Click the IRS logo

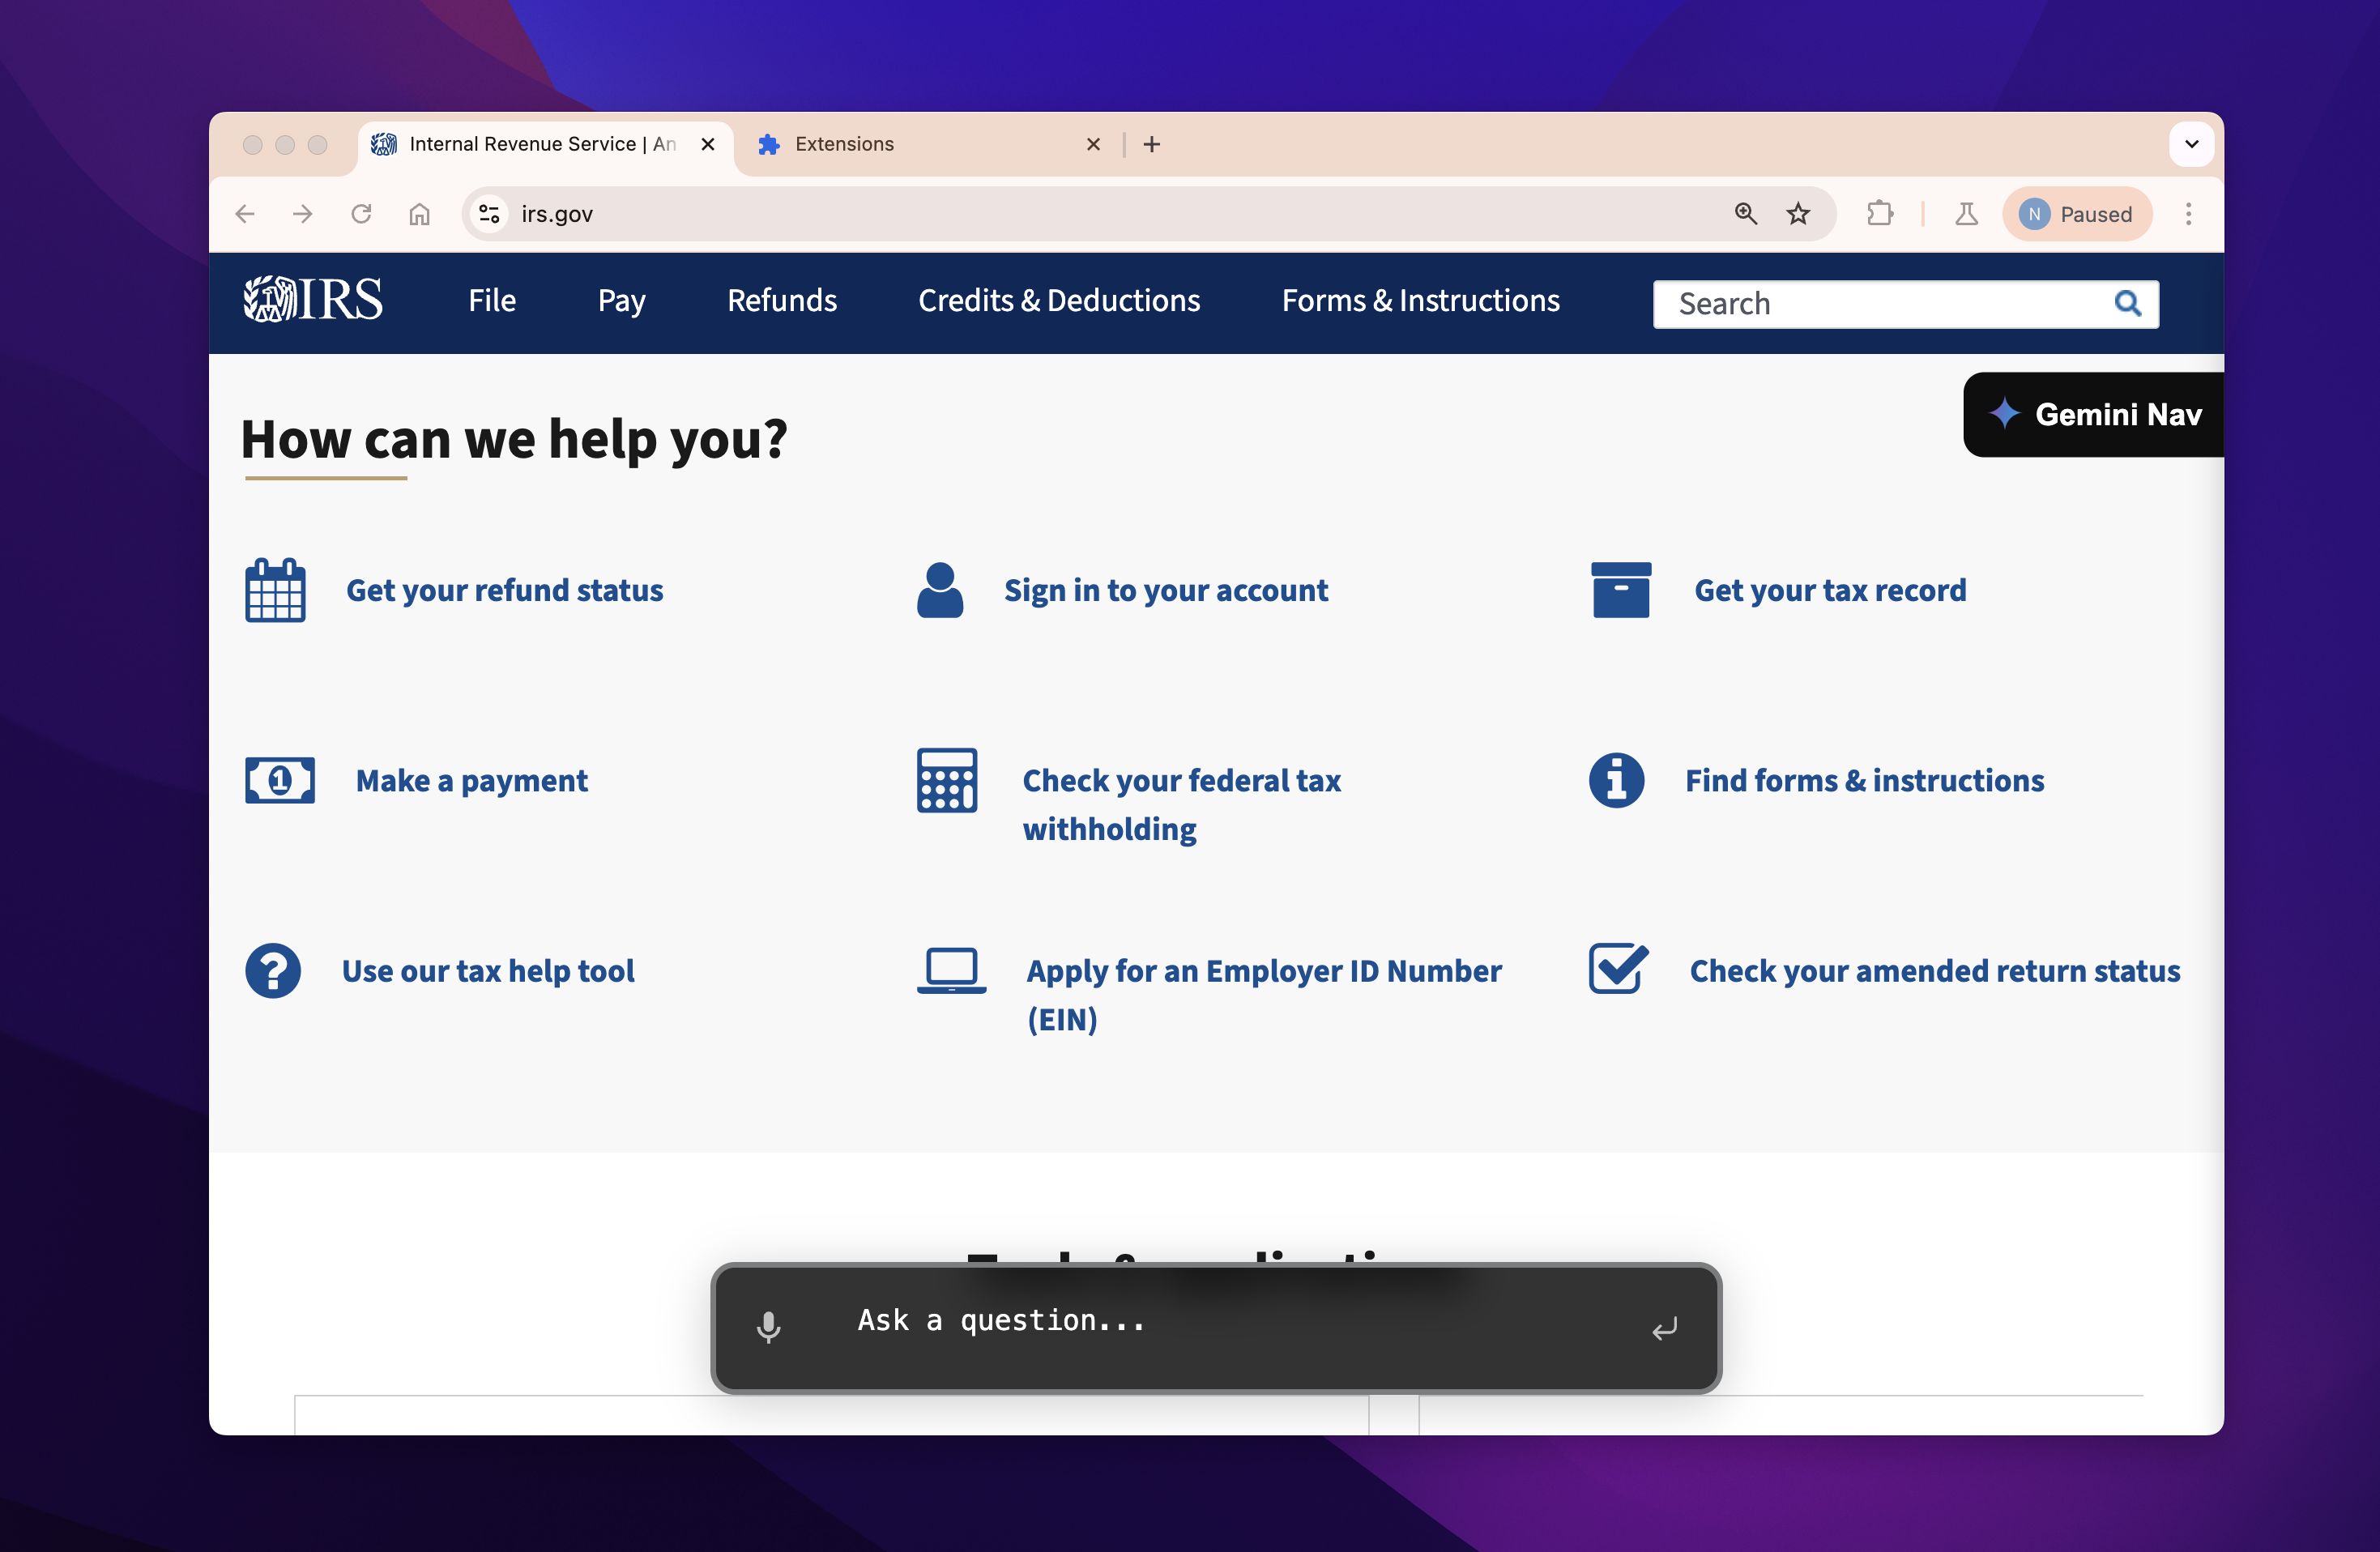pos(313,300)
